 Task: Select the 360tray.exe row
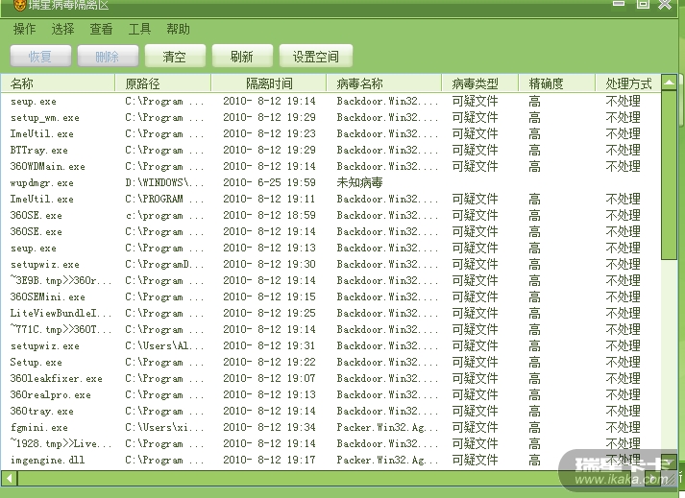[x=330, y=411]
